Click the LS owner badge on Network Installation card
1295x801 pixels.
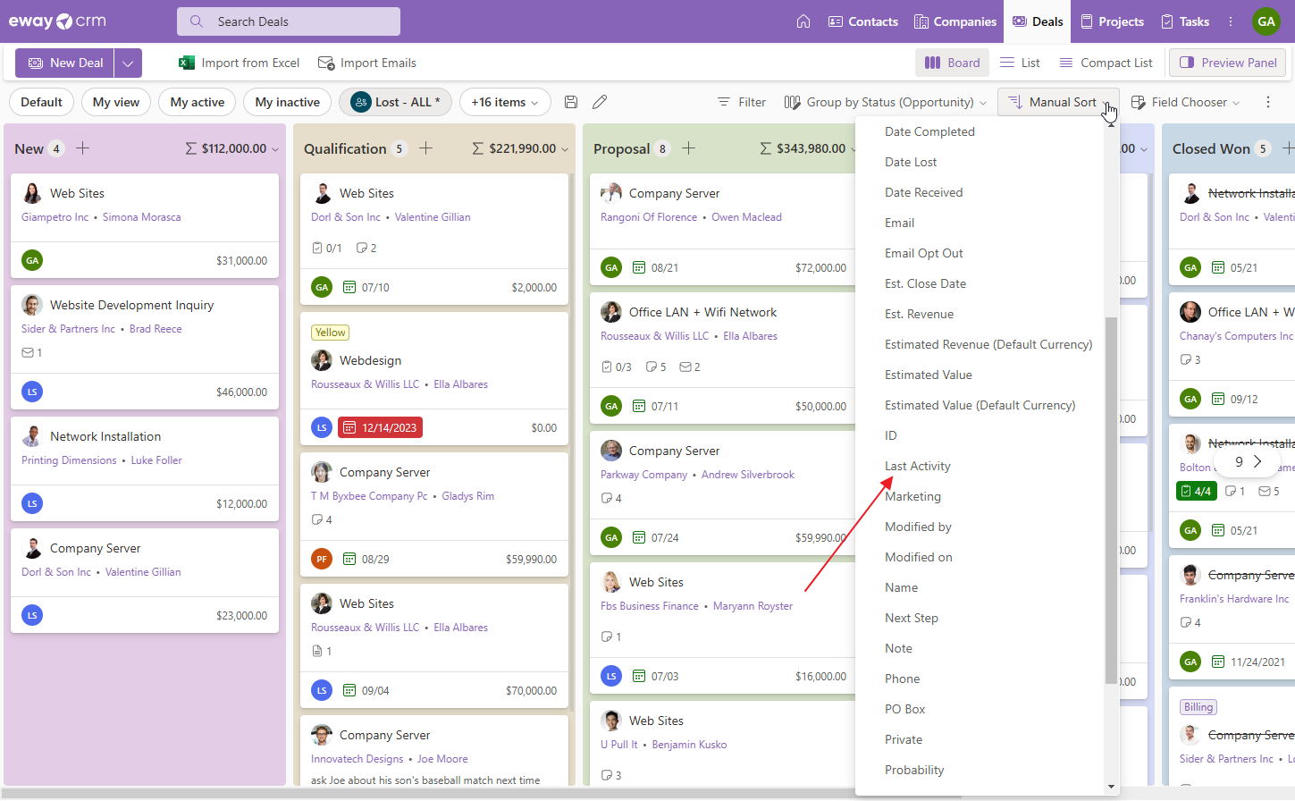pos(32,503)
